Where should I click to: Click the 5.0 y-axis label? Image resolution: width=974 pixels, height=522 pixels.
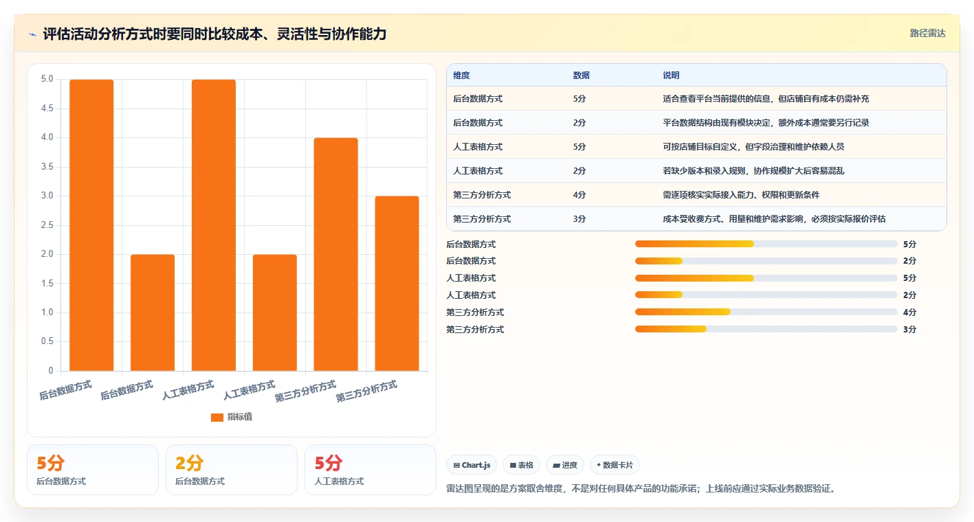click(x=47, y=79)
